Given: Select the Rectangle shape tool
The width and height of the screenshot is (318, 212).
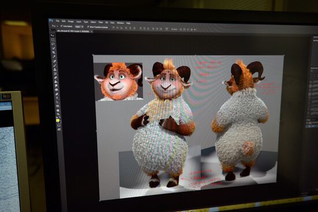Looking at the screenshot, I should (58, 106).
